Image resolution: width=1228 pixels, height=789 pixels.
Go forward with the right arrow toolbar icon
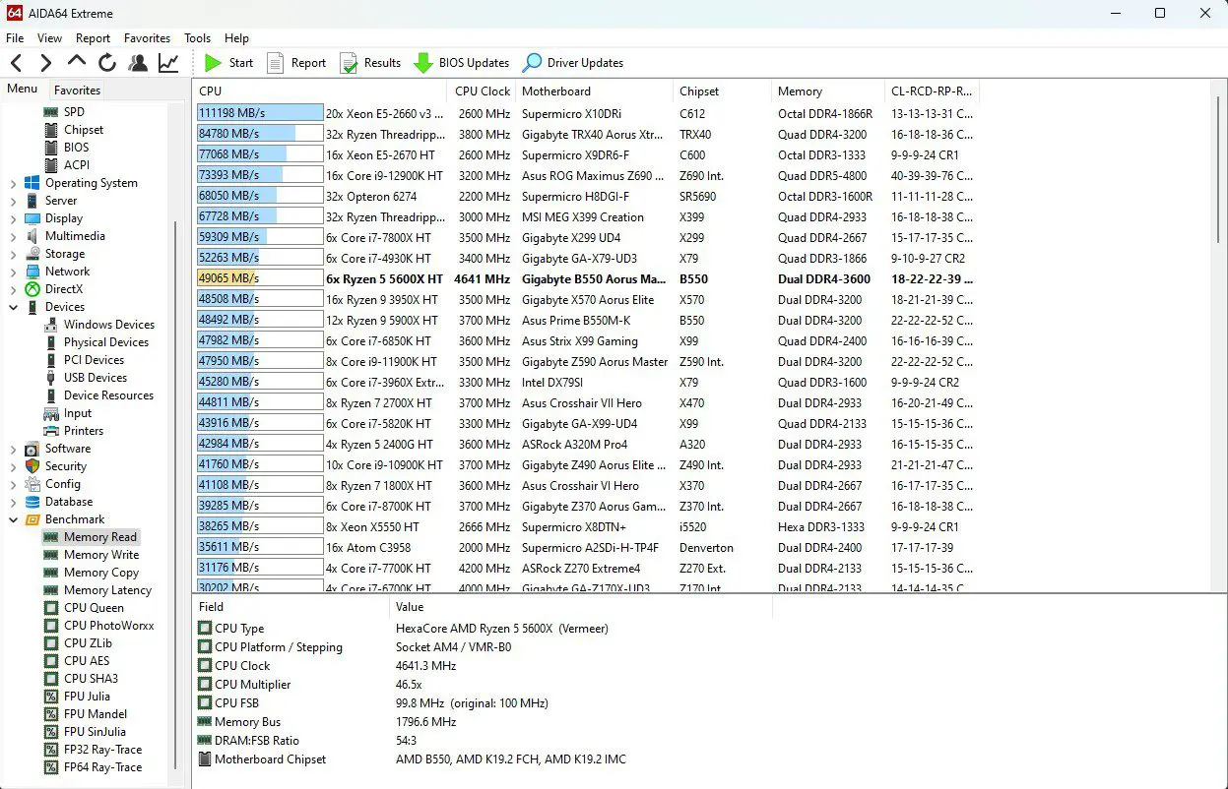(46, 63)
